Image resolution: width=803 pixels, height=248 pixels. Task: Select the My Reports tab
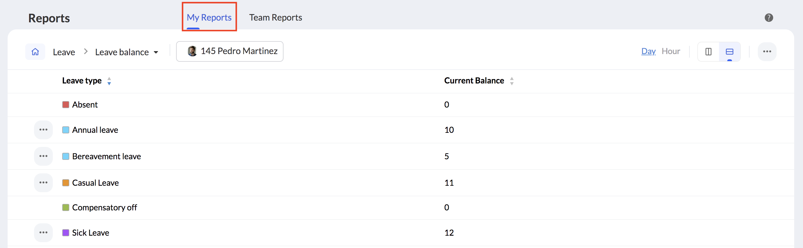coord(209,17)
